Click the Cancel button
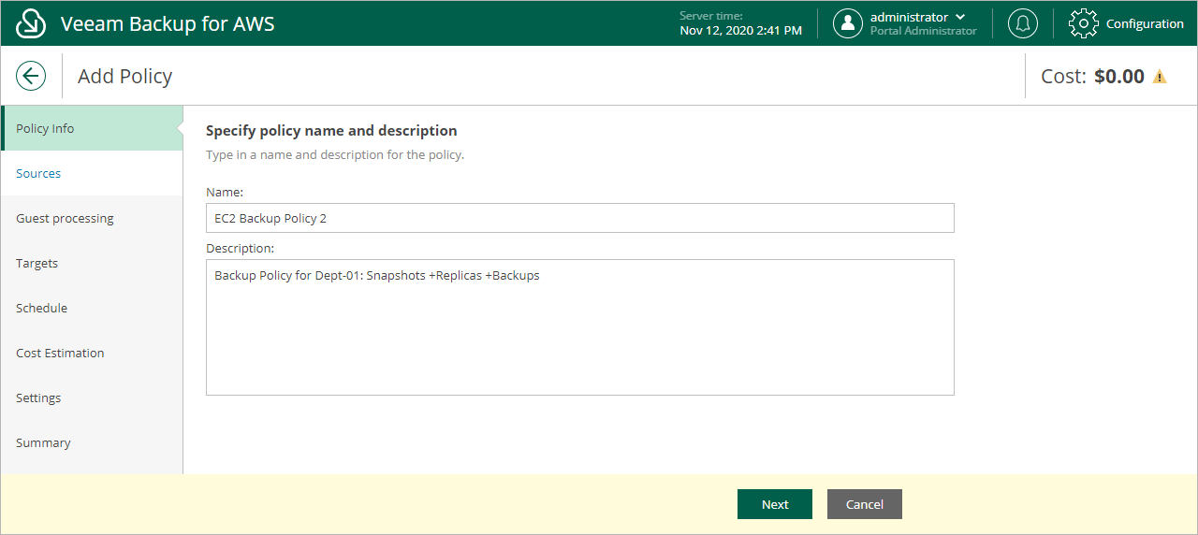Screen dimensions: 1198x535 pos(865,504)
